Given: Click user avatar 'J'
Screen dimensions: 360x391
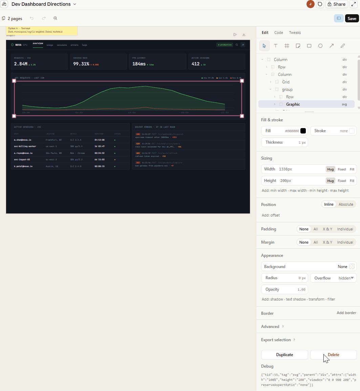Looking at the screenshot, I should [311, 4].
